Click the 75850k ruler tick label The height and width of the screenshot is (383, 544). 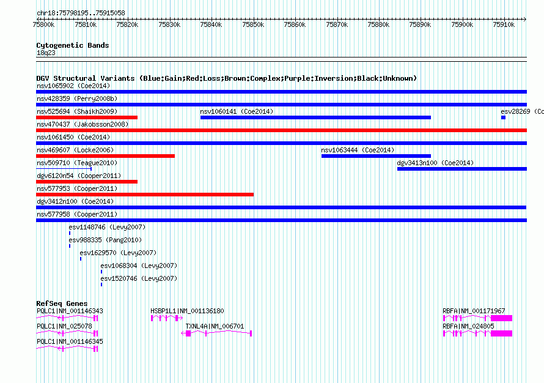tap(253, 24)
